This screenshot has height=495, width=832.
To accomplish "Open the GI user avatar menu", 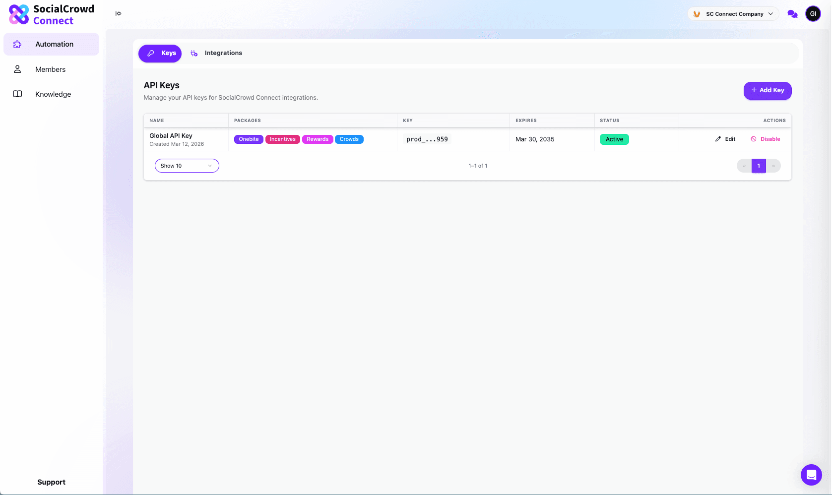I will [x=813, y=14].
